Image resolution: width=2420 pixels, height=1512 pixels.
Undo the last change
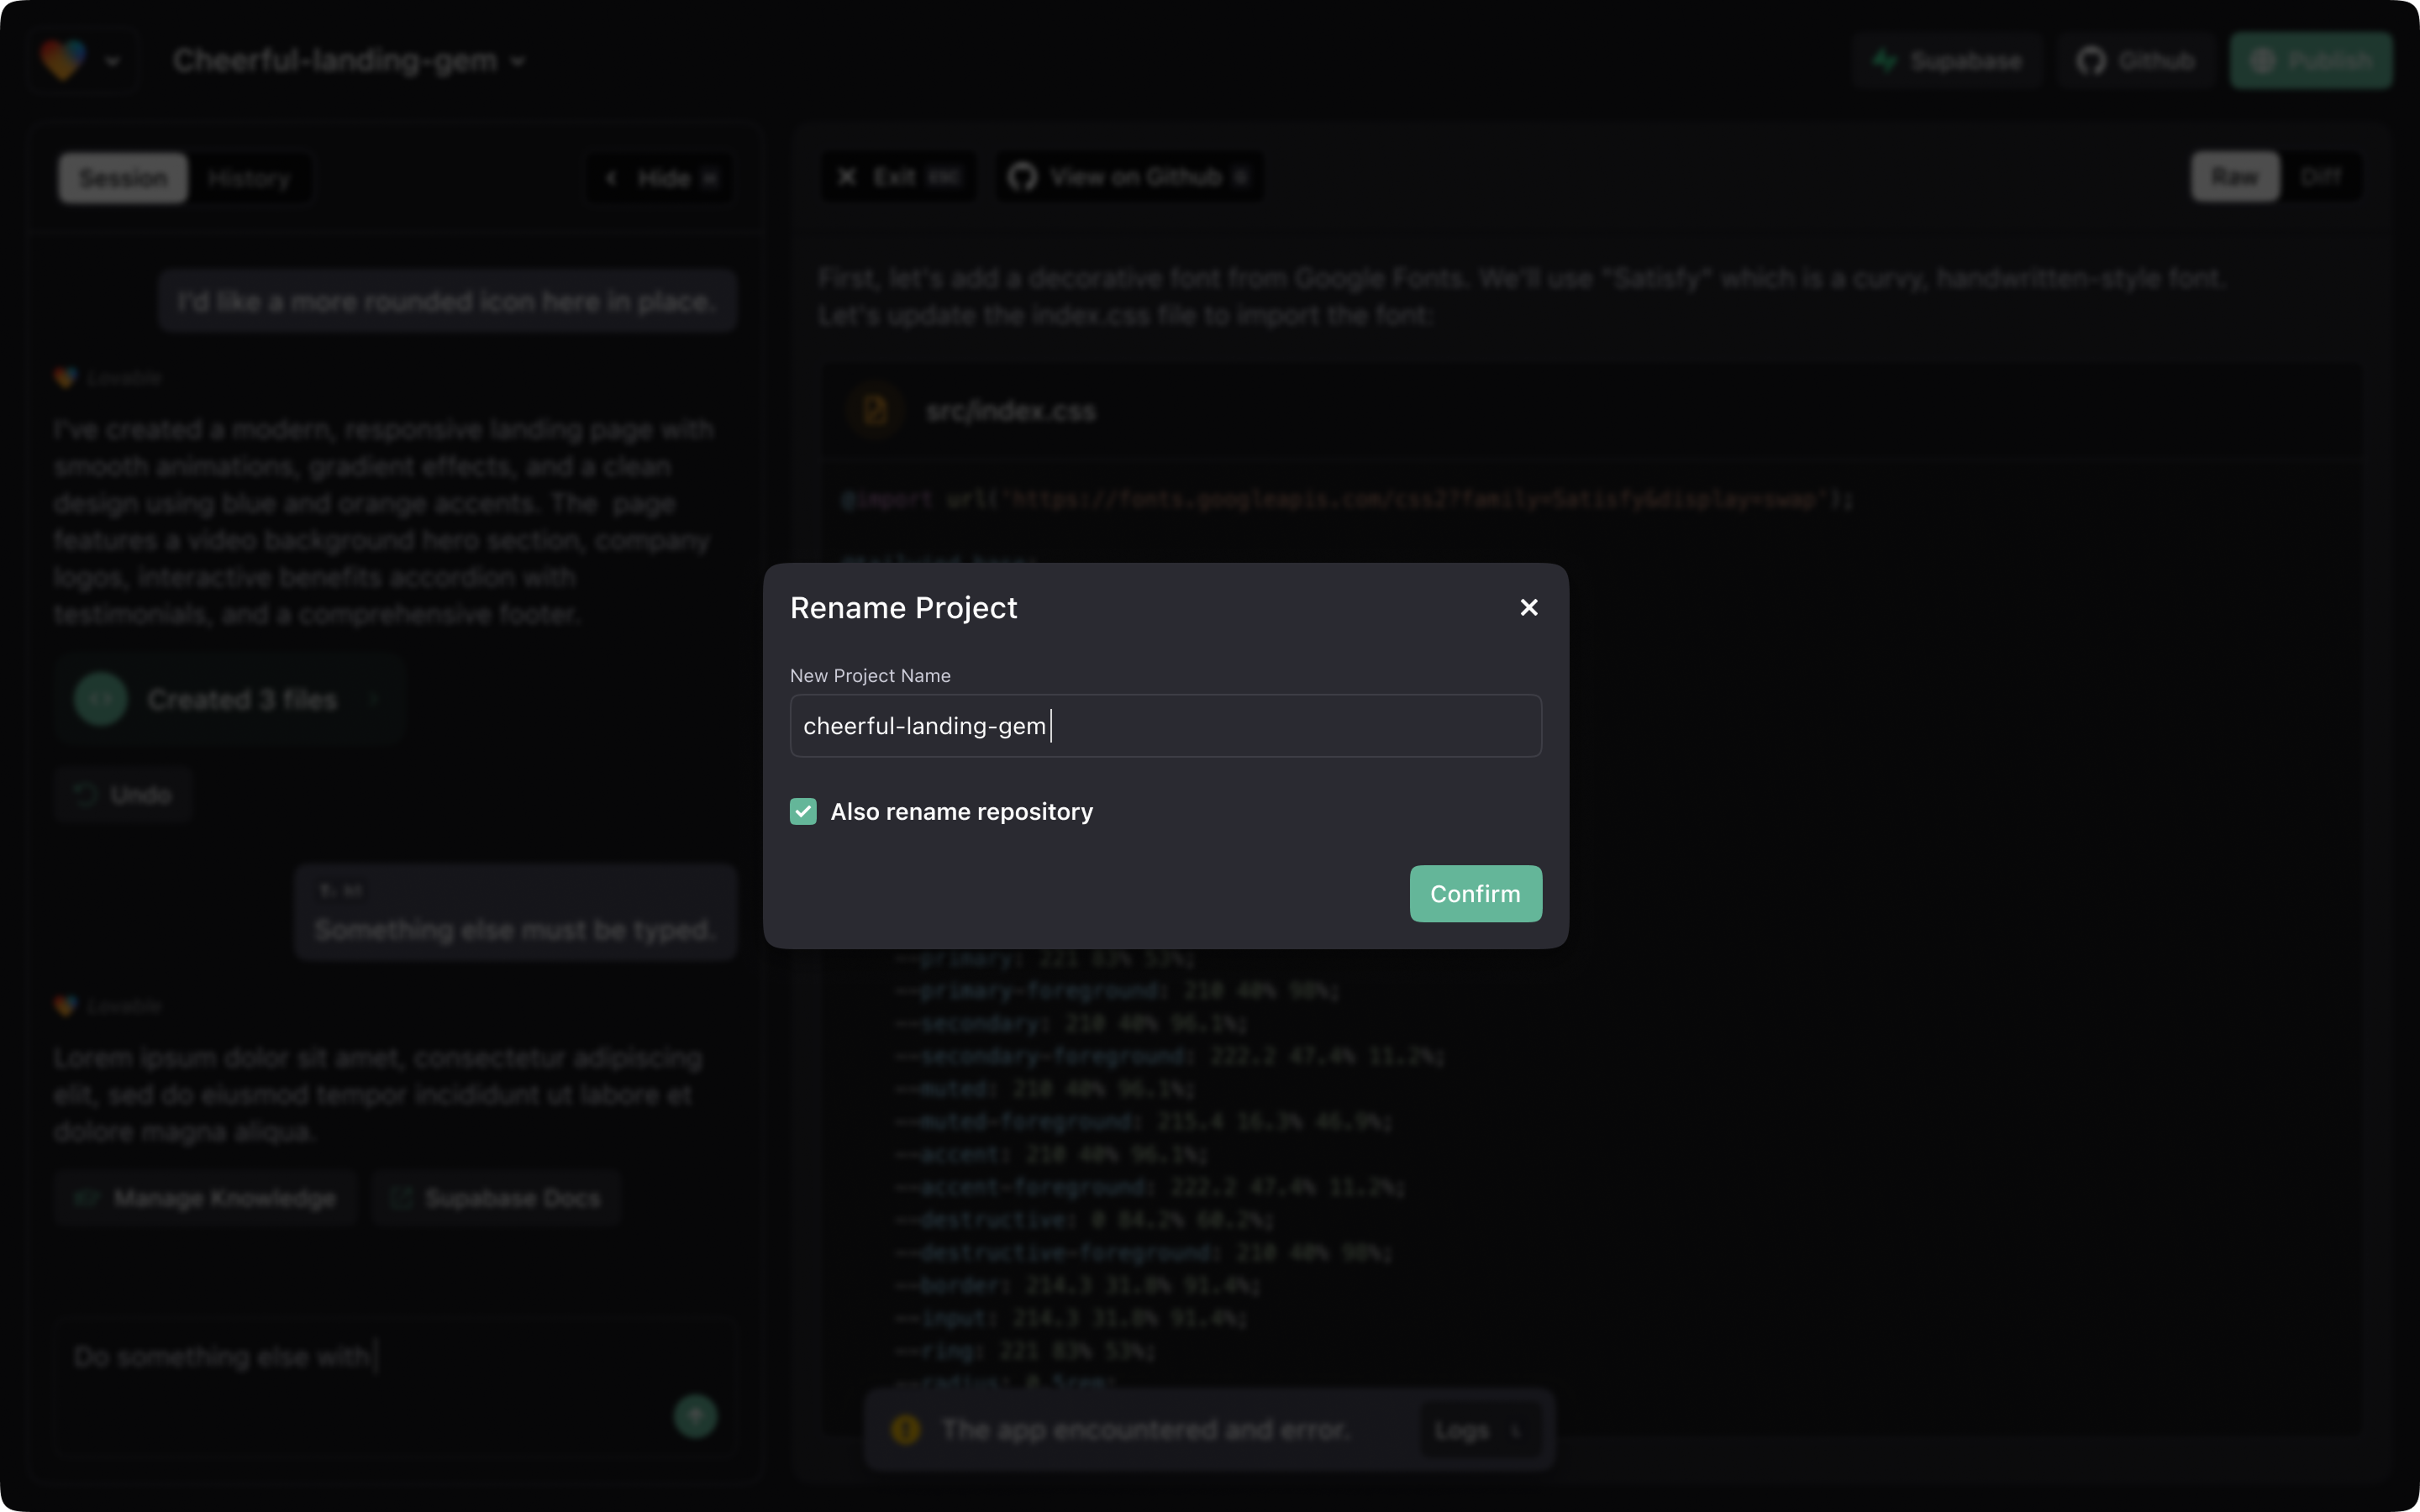coord(123,795)
